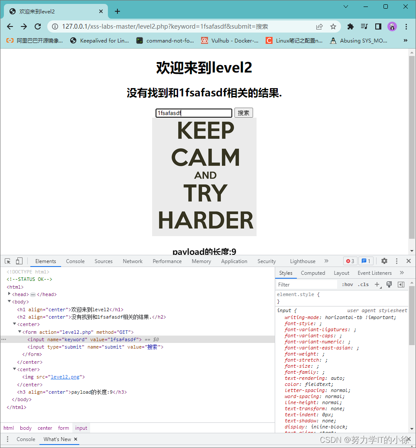This screenshot has height=448, width=416.
Task: Open level2.png link in DOM tree
Action: 65,377
